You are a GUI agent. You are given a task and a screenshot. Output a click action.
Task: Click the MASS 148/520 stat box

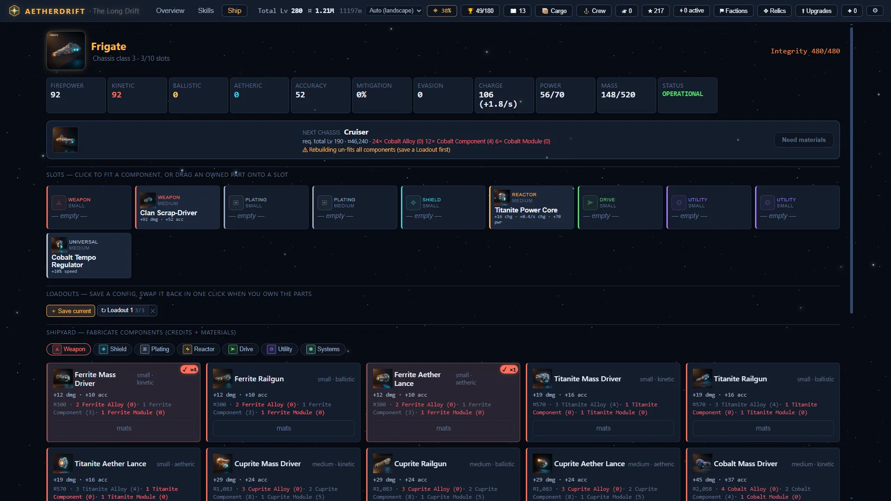point(626,95)
